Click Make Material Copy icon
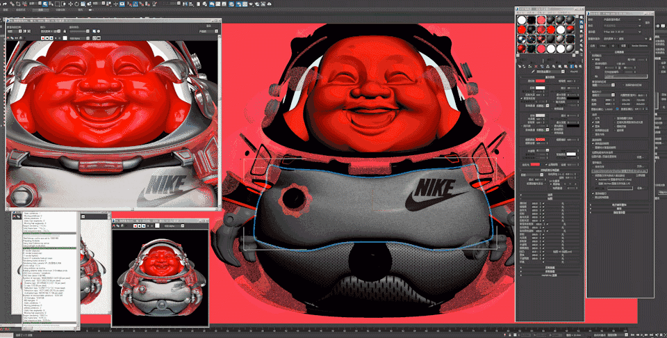The image size is (667, 338). pos(541,66)
